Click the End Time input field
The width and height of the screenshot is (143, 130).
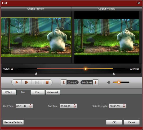tap(68, 106)
